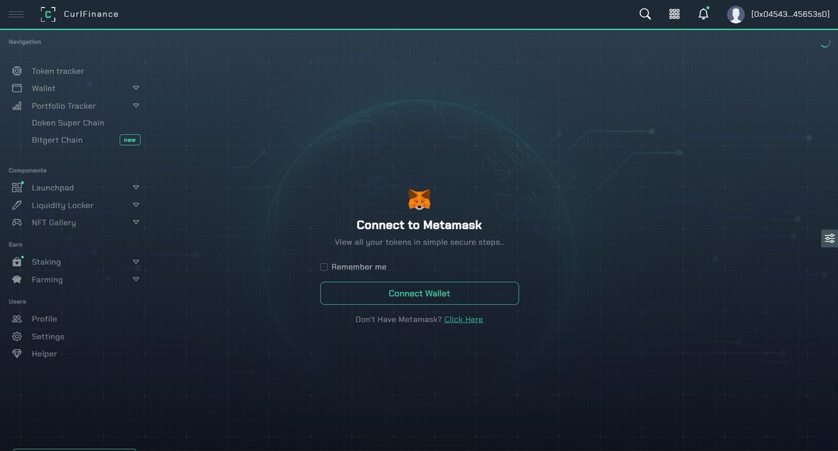Open the apps grid icon
Screen dimensions: 838x451
point(675,14)
